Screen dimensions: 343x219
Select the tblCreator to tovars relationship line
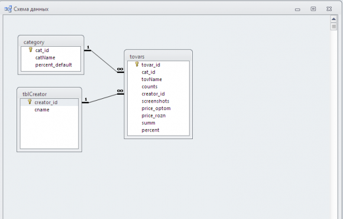(x=103, y=98)
